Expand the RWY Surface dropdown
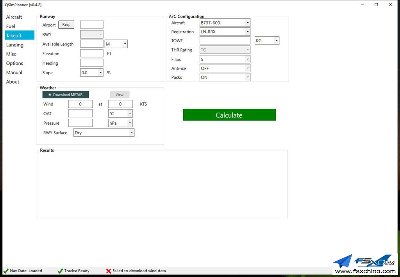 [x=104, y=132]
